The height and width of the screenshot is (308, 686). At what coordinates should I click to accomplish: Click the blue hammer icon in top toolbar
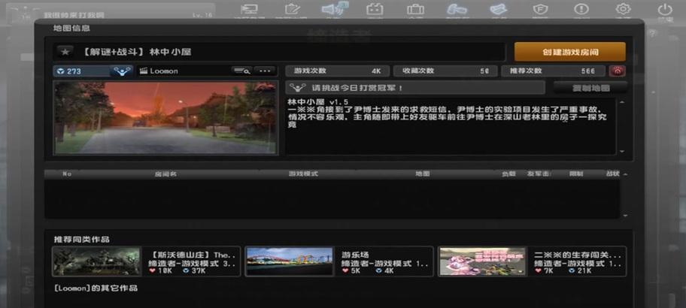[457, 9]
